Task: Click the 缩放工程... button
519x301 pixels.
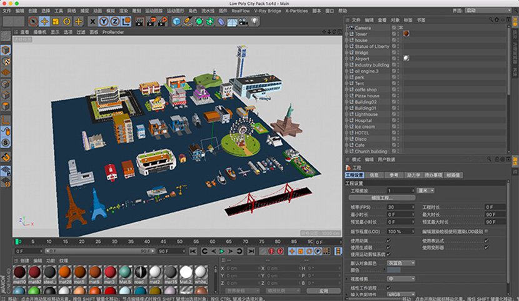Action: tap(382, 198)
